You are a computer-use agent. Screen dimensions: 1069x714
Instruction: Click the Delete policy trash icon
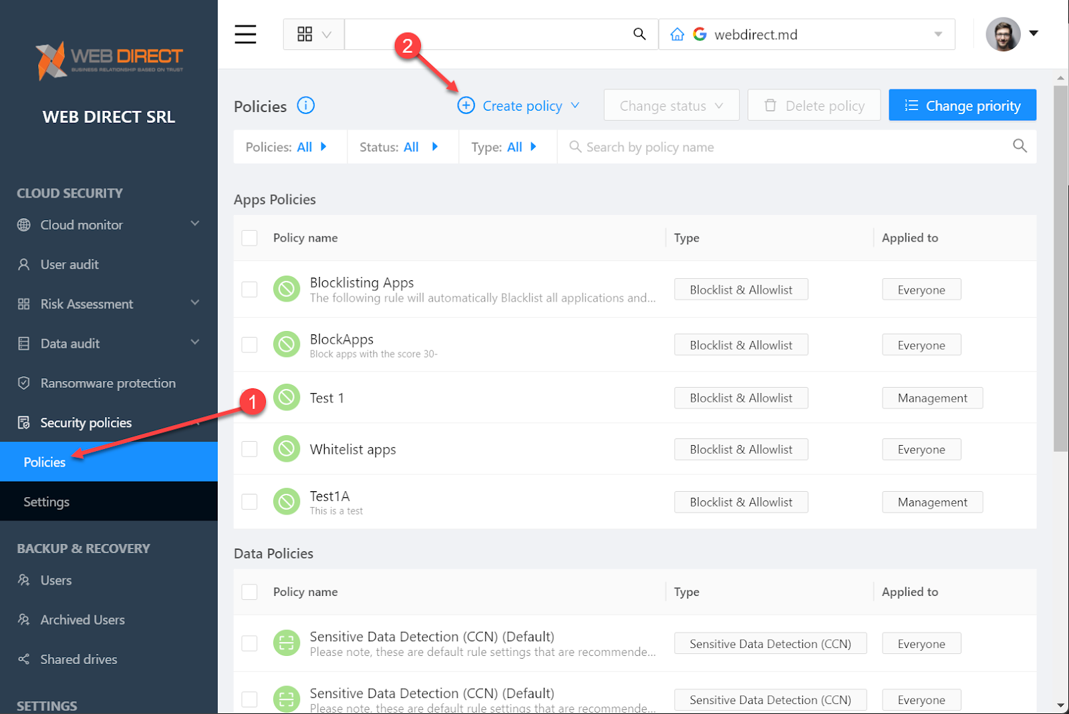click(771, 105)
